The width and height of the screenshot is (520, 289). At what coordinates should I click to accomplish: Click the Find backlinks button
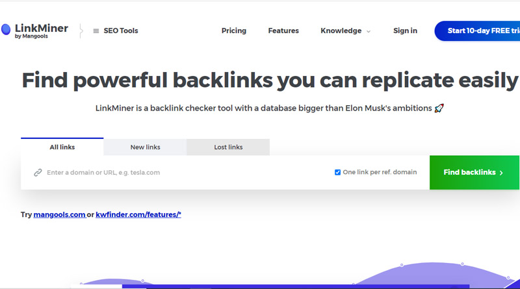(x=474, y=172)
